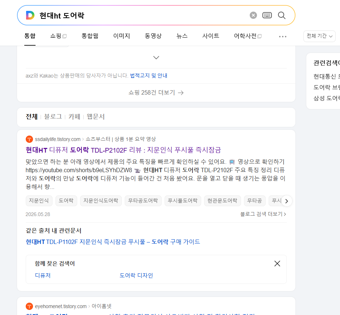The height and width of the screenshot is (315, 340).
Task: Open the virtual keyboard icon
Action: [x=267, y=15]
